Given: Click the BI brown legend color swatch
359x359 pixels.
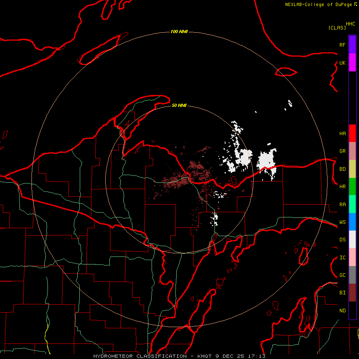Looking at the screenshot, I should coord(352,293).
